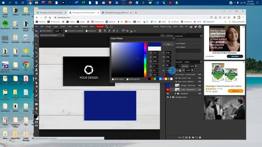Select the Rectangle Select tool
The width and height of the screenshot is (262, 147).
click(36, 40)
